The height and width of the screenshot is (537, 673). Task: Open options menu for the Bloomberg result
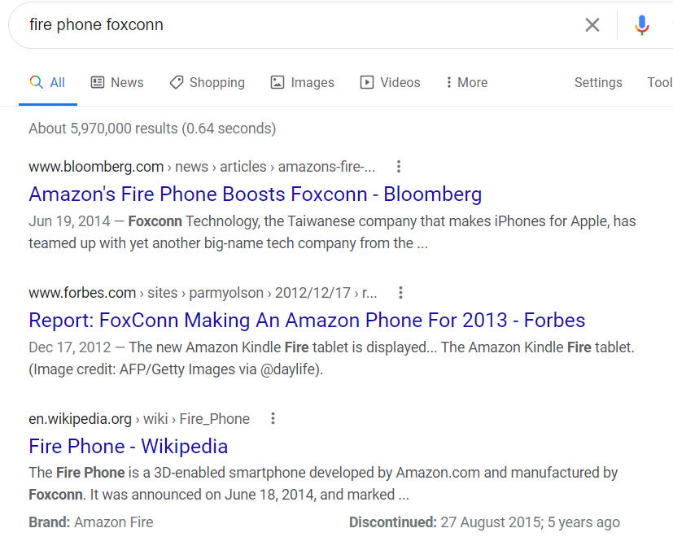click(x=399, y=167)
